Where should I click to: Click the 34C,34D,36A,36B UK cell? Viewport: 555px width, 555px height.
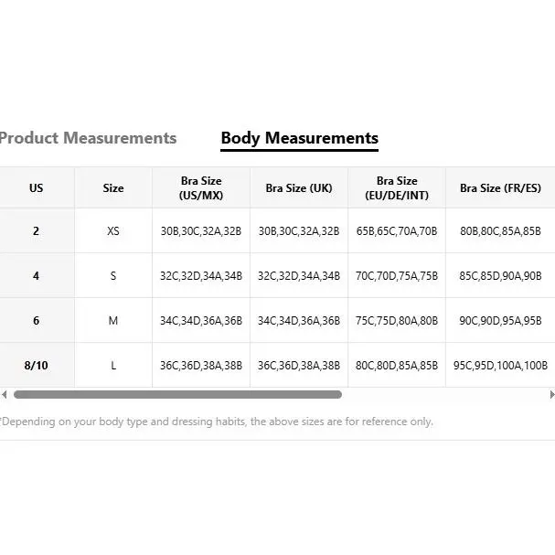[299, 321]
